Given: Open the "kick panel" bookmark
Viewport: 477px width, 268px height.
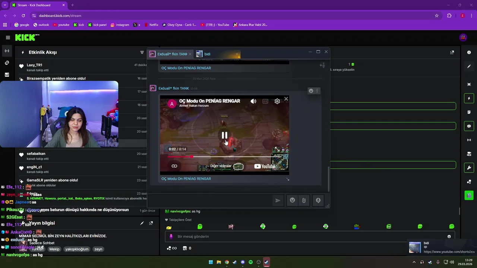Looking at the screenshot, I should [97, 25].
